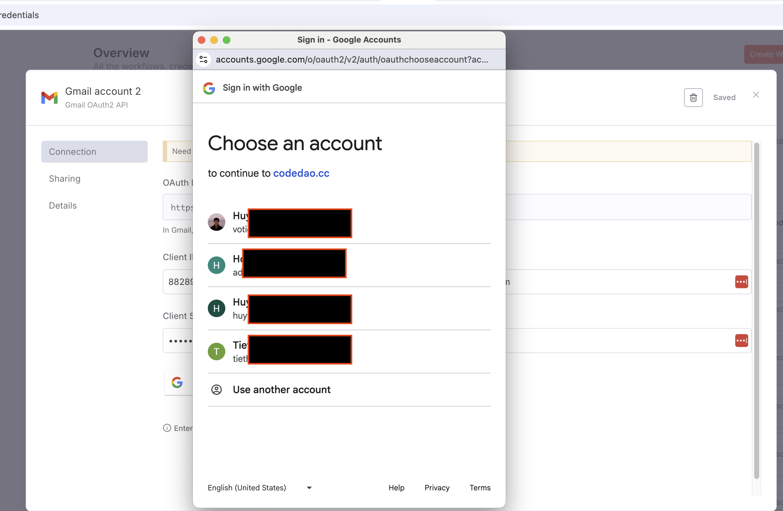Click the person icon for another account
The image size is (783, 511).
coord(217,390)
